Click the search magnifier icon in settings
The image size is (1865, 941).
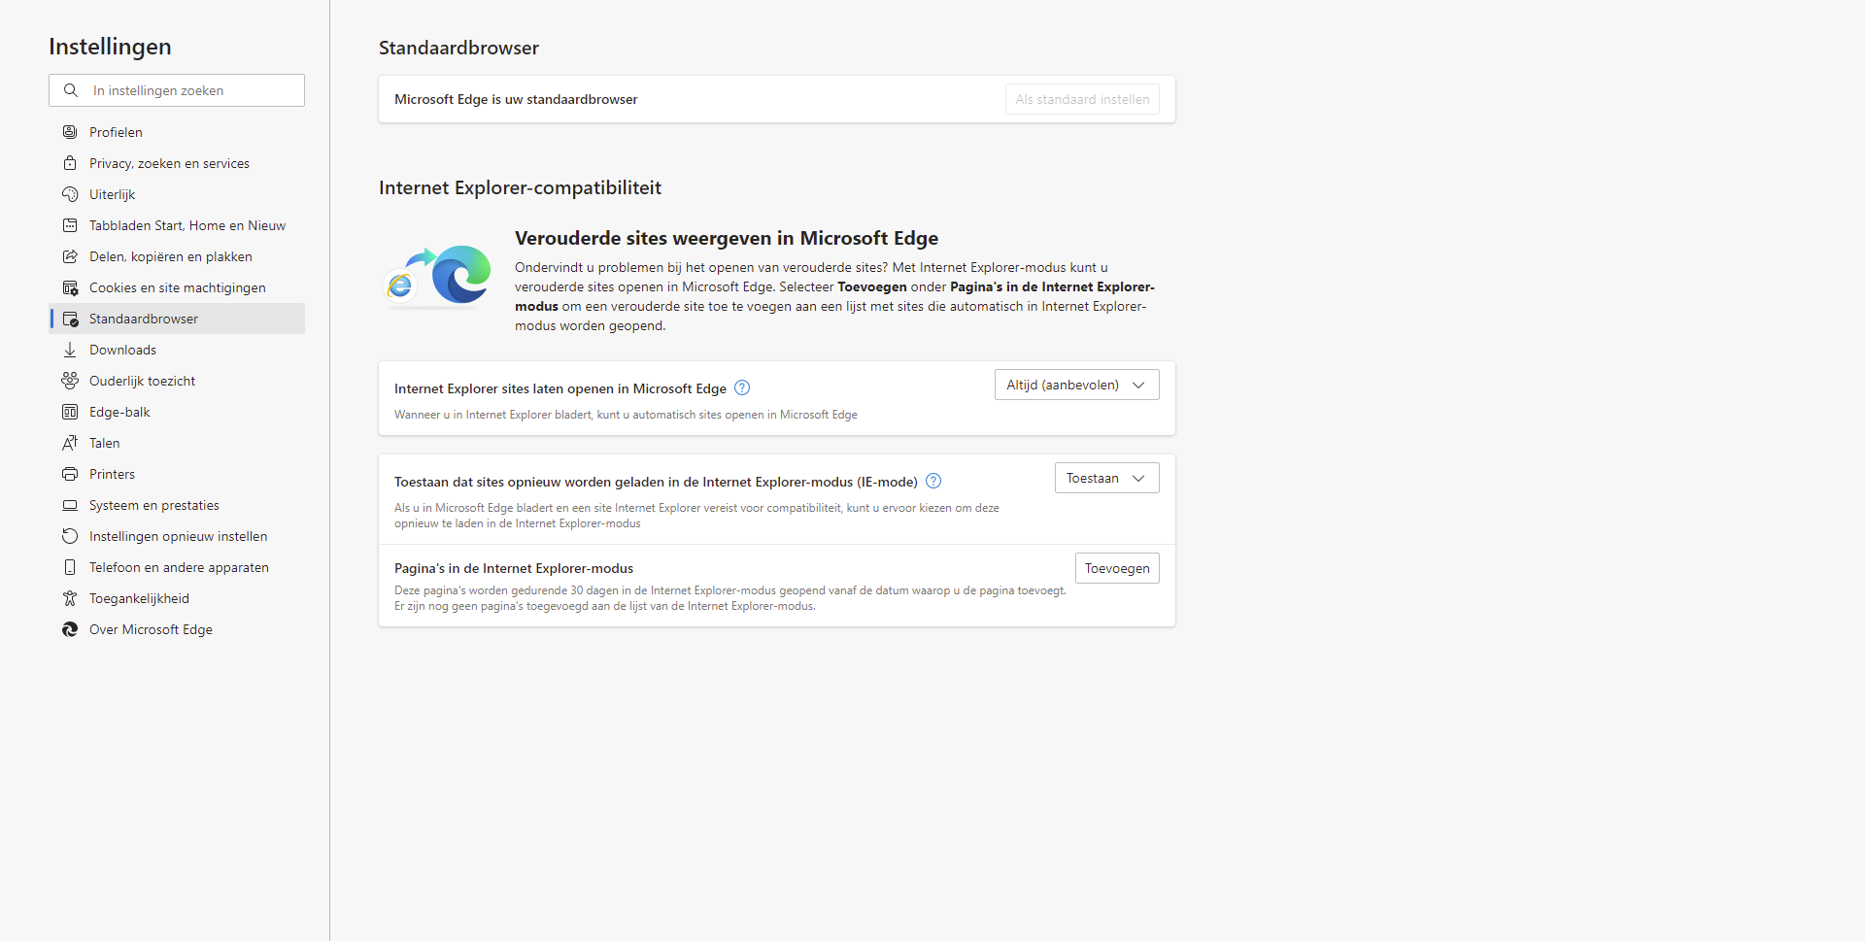(71, 90)
